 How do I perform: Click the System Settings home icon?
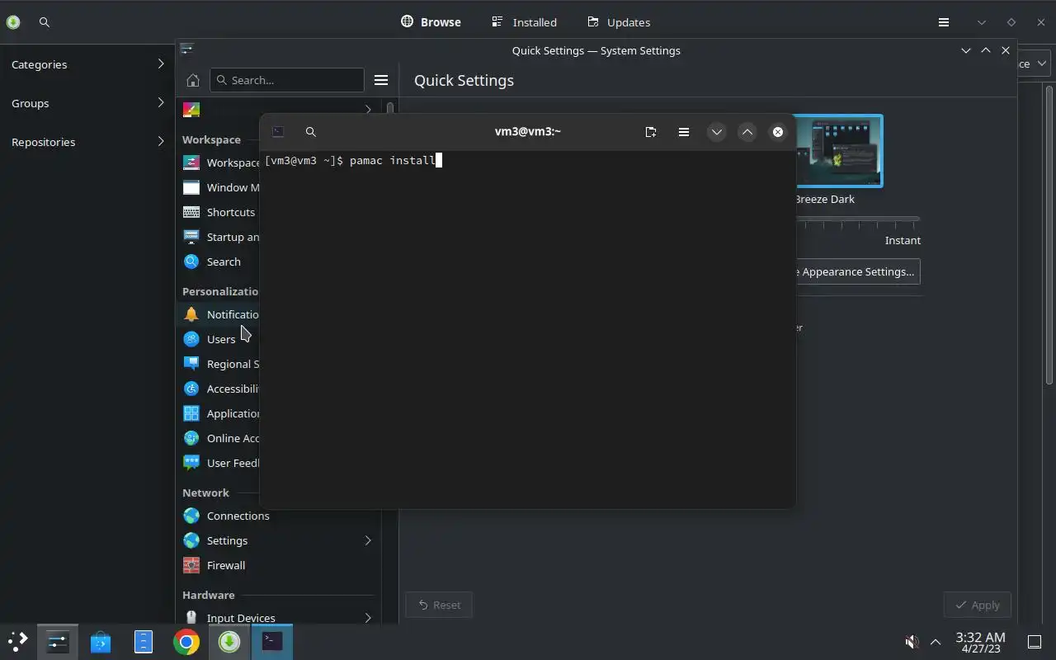193,80
